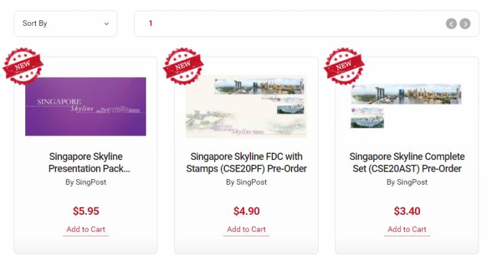The height and width of the screenshot is (261, 492).
Task: Open Complete Set stamps product image
Action: [x=406, y=106]
